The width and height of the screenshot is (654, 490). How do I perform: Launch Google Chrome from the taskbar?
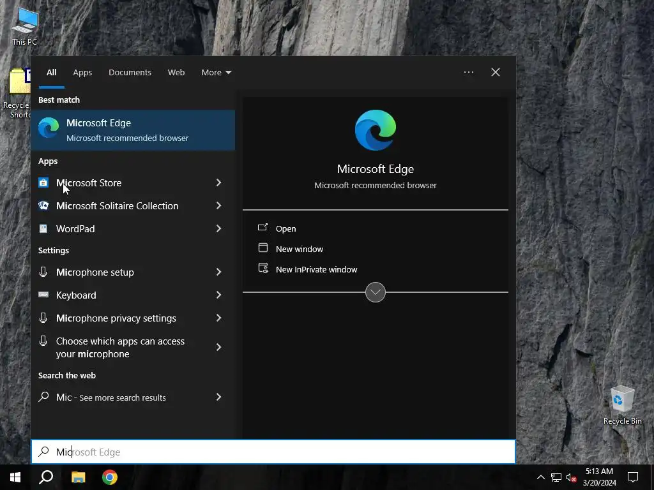pyautogui.click(x=110, y=477)
